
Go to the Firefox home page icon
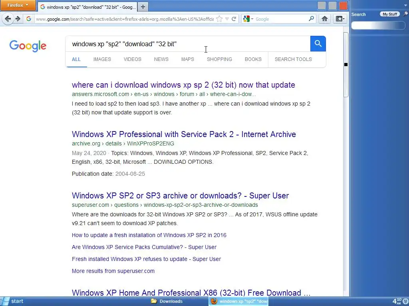324,19
